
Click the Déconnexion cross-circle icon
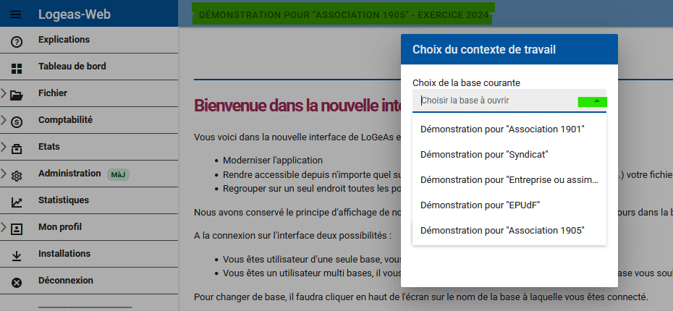pyautogui.click(x=17, y=283)
